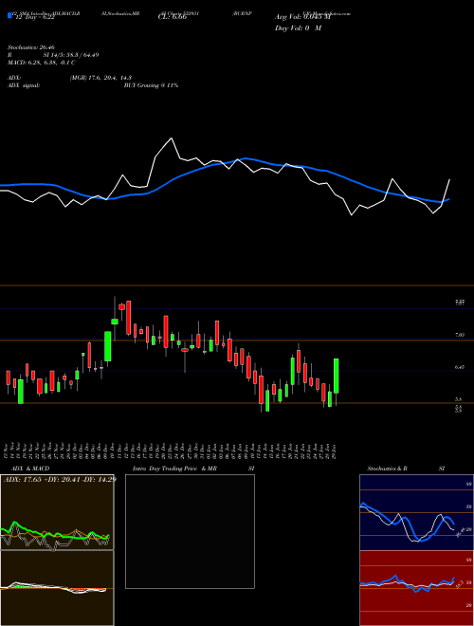Open the blue Stochastics chart panel
Image resolution: width=474 pixels, height=626 pixels.
click(416, 512)
